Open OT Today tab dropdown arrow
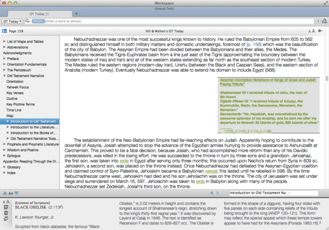 click(x=47, y=14)
